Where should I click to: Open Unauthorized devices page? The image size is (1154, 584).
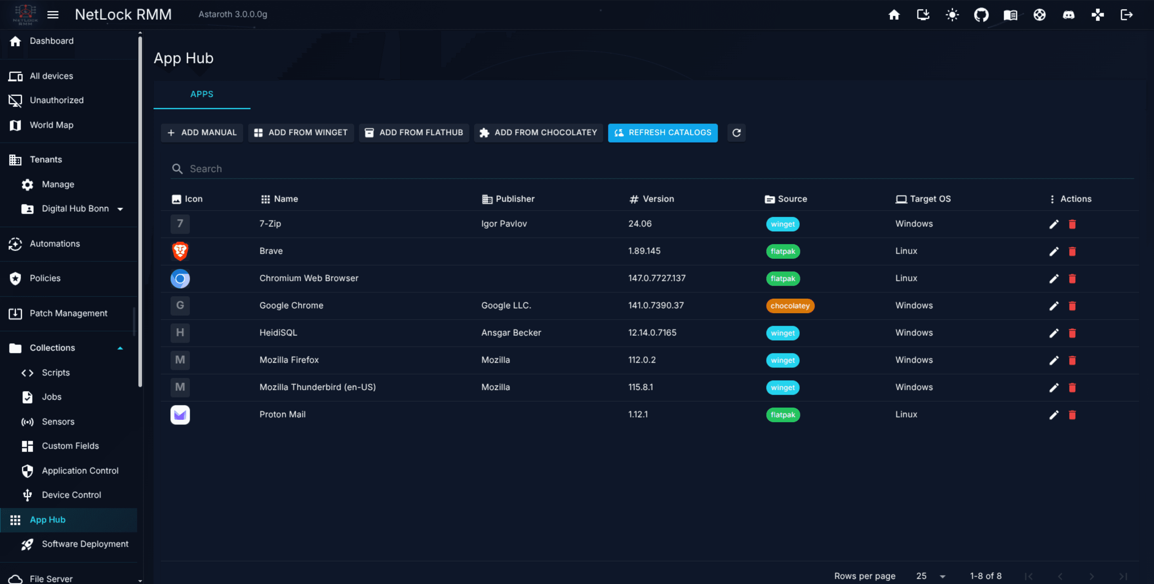point(69,100)
